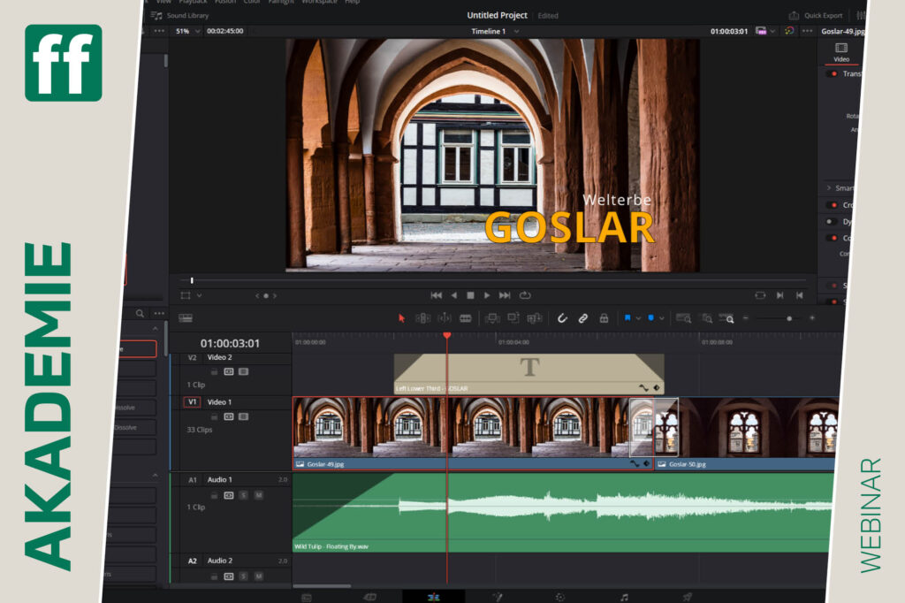This screenshot has height=603, width=905.
Task: Zoom in timeline with plus button
Action: pyautogui.click(x=812, y=318)
